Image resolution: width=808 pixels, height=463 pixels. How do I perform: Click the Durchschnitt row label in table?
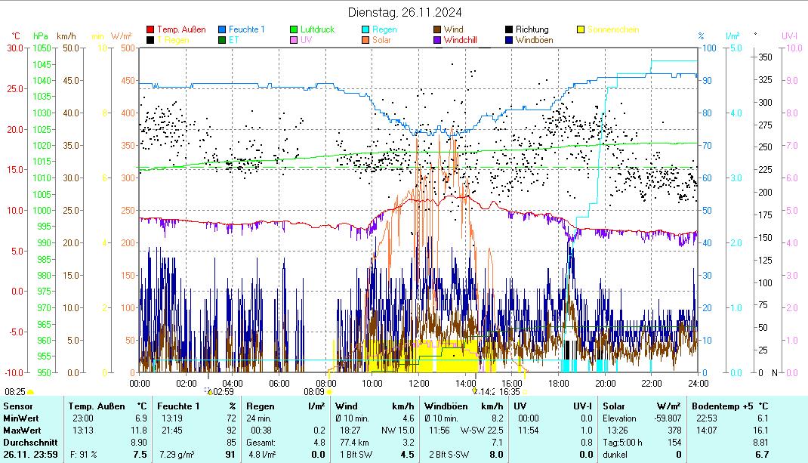[28, 442]
